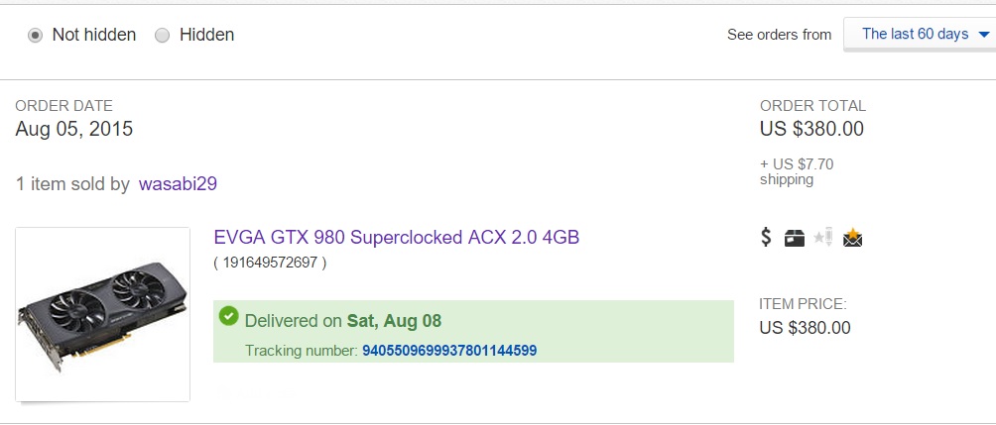Click the dollar-sign payment status icon
The image size is (996, 425).
click(x=766, y=238)
